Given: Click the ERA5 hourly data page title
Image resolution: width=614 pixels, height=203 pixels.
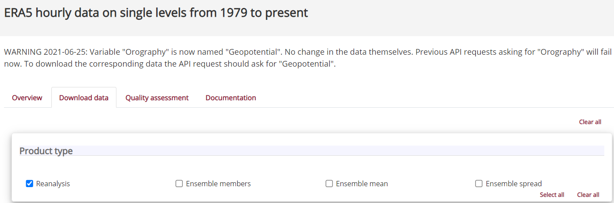Looking at the screenshot, I should pos(156,13).
